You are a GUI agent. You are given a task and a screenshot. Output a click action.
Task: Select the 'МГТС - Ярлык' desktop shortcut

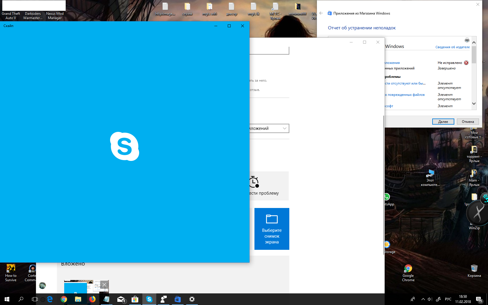pyautogui.click(x=276, y=11)
